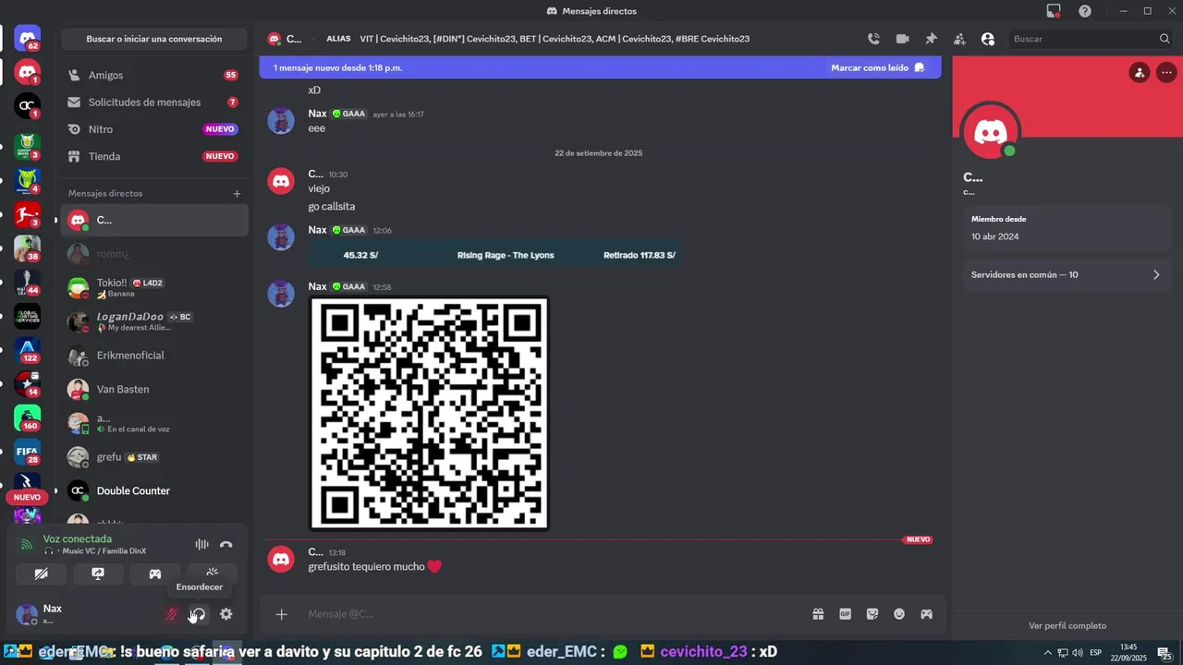Click voice connection signal icon
Screen dimensions: 1183x665
tap(27, 544)
